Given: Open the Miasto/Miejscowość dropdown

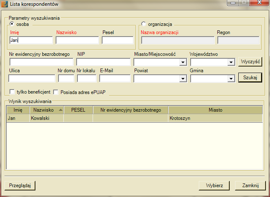Looking at the screenshot, I should tap(183, 62).
